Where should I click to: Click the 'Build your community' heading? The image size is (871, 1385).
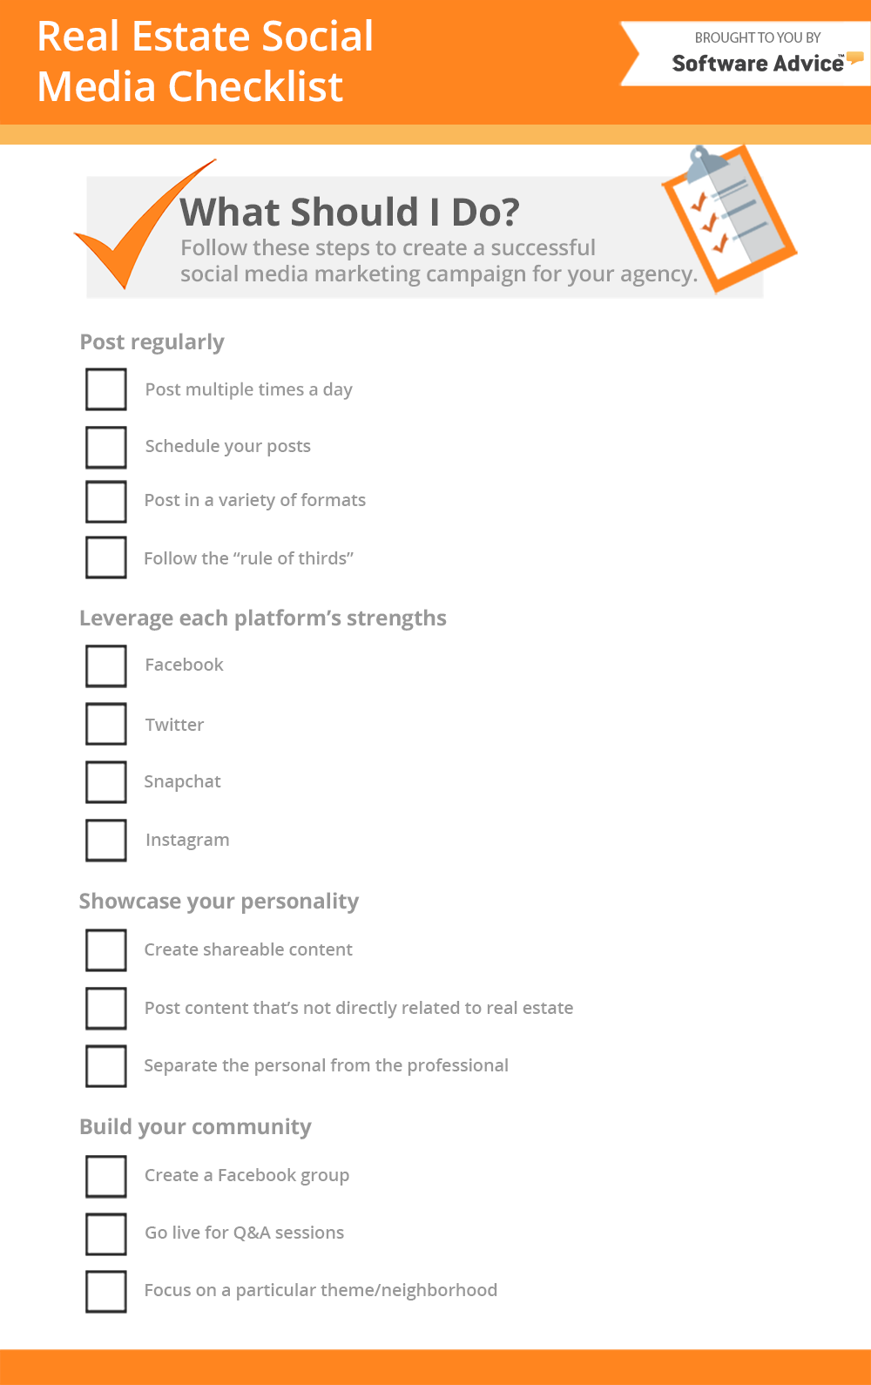[195, 1127]
